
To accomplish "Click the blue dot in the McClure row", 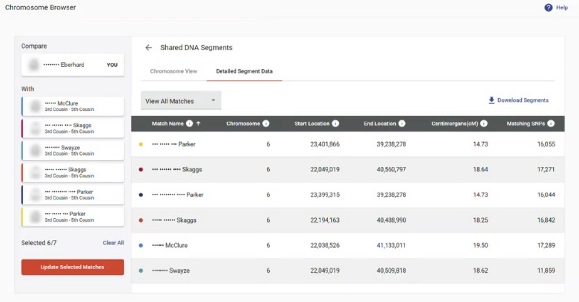I will [x=141, y=246].
